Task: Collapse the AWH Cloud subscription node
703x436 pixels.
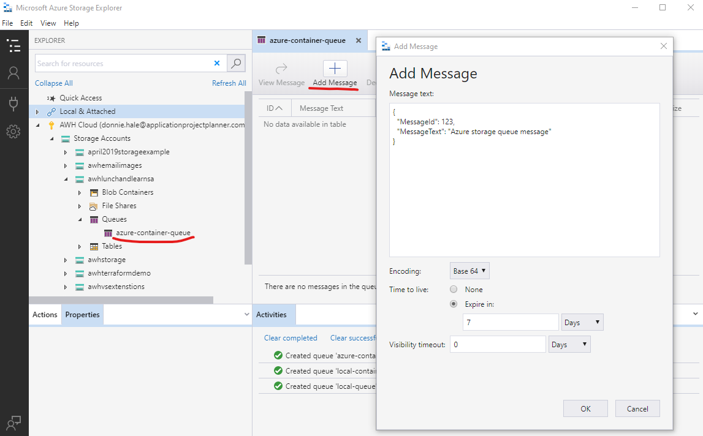Action: point(37,125)
